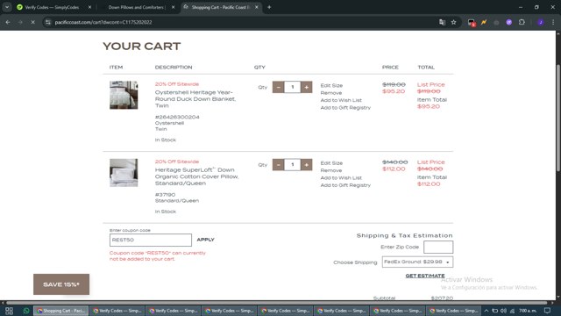Open the tab search dropdown arrow

[x=7, y=7]
